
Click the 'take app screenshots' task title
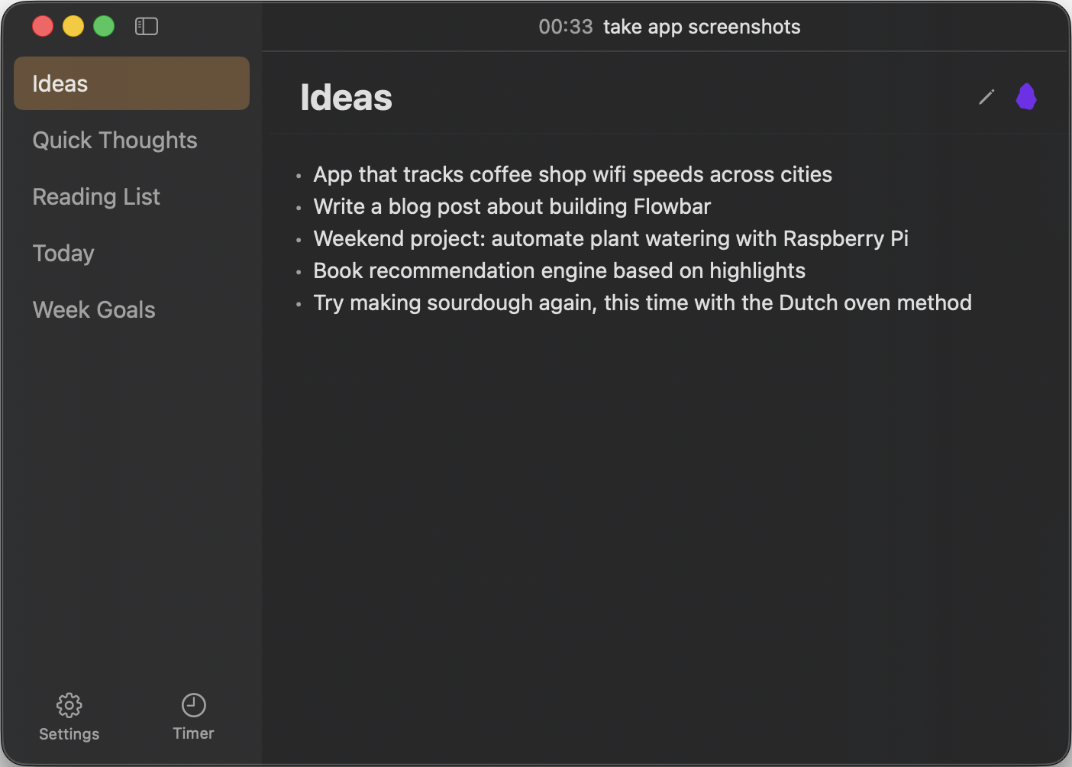pyautogui.click(x=702, y=27)
